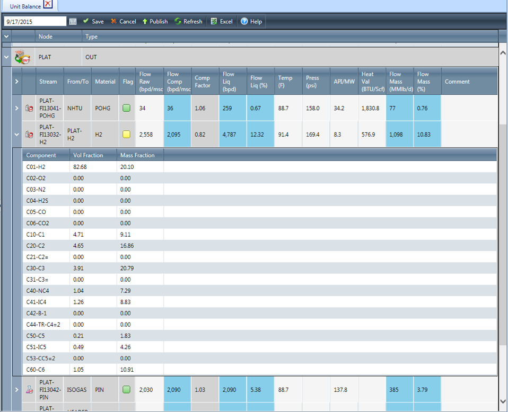This screenshot has width=508, height=412.
Task: Open the calendar date picker icon
Action: pos(73,22)
